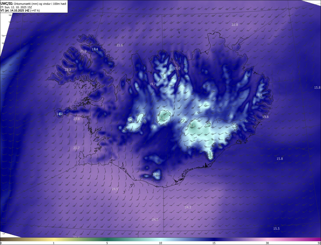Click the 21.9 value label
This screenshot has width=321, height=245.
pyautogui.click(x=83, y=51)
